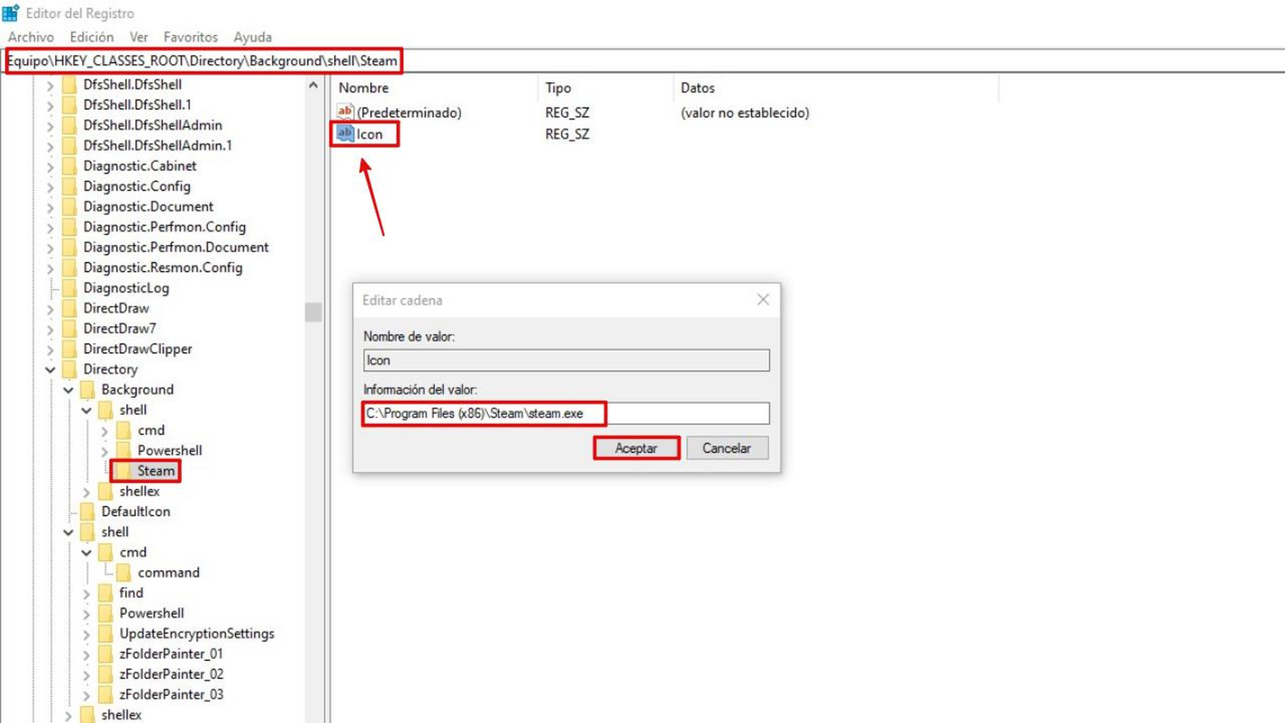The height and width of the screenshot is (723, 1285).
Task: Select the Steam folder icon in tree
Action: coord(123,471)
